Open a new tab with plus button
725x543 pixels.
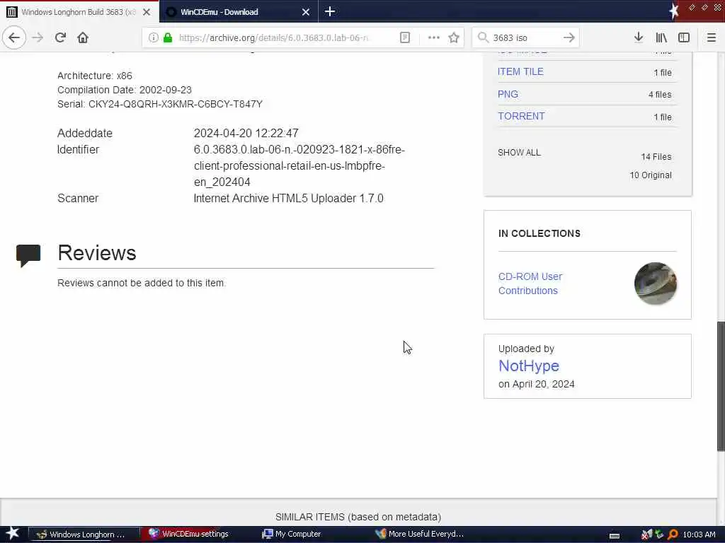[x=330, y=11]
